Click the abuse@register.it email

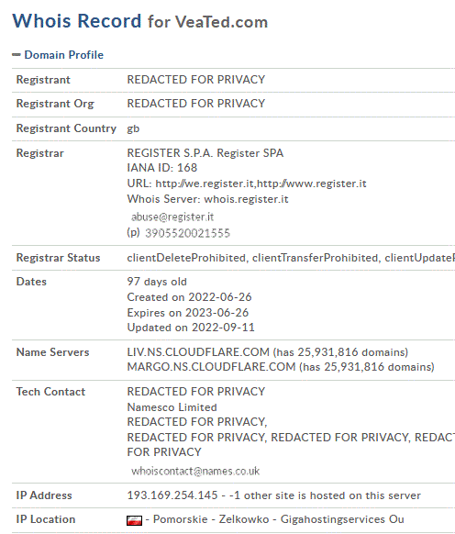pos(172,217)
